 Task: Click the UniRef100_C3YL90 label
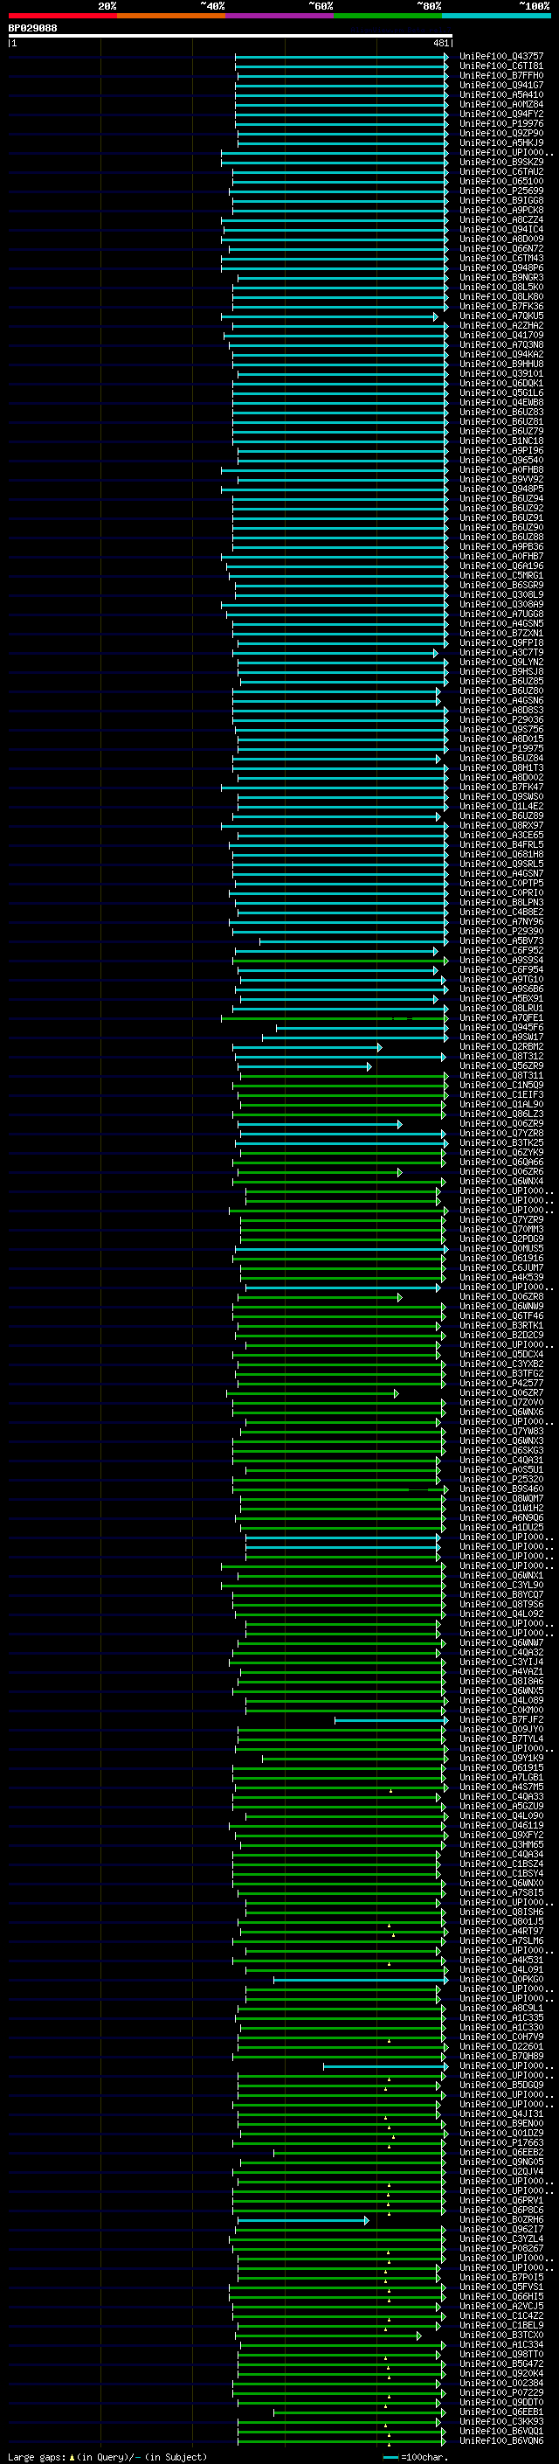501,1585
